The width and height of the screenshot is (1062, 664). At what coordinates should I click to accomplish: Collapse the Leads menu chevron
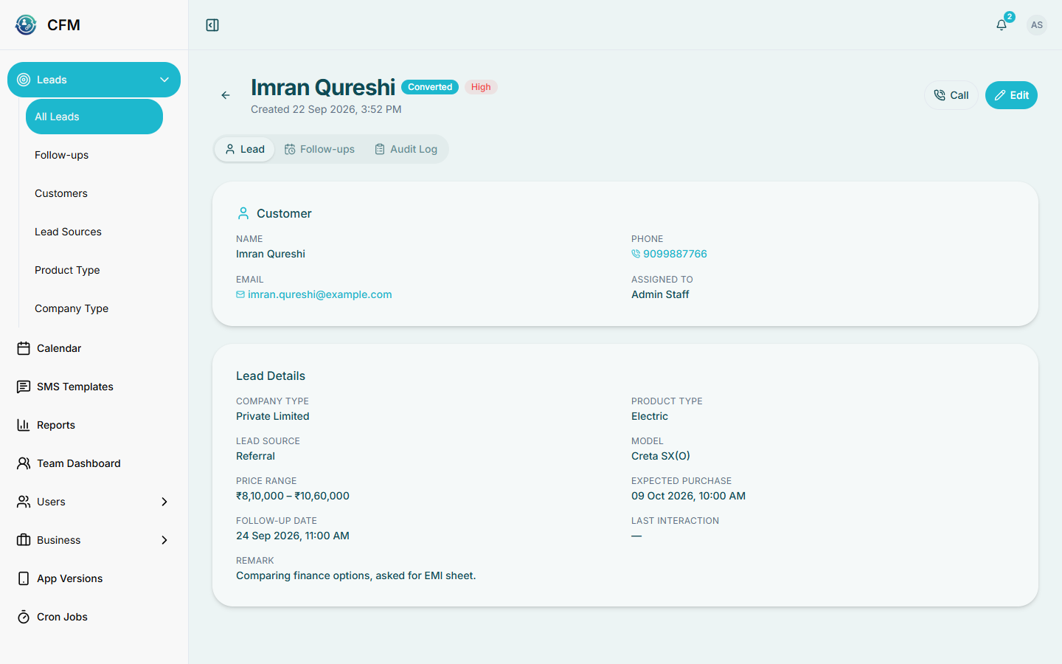pos(164,80)
